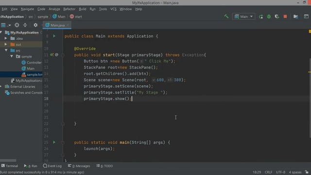The image size is (311, 175).
Task: Change CRLF line separator in status bar
Action: click(268, 172)
